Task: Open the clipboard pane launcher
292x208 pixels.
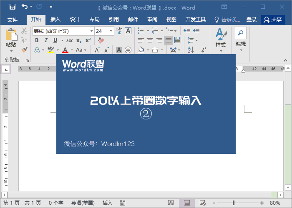Action: [x=28, y=60]
